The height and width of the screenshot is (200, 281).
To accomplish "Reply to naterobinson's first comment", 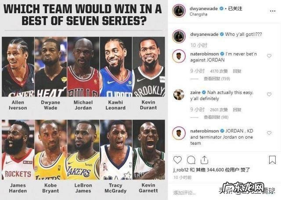I will pyautogui.click(x=237, y=71).
